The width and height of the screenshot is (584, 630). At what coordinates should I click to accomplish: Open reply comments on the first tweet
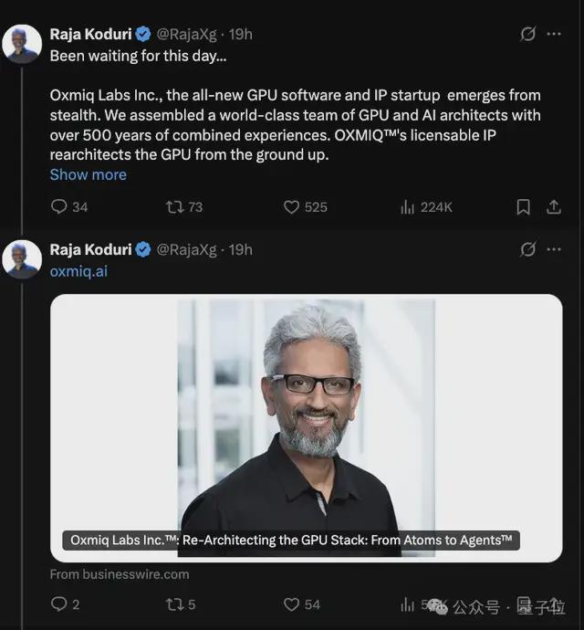tap(69, 207)
